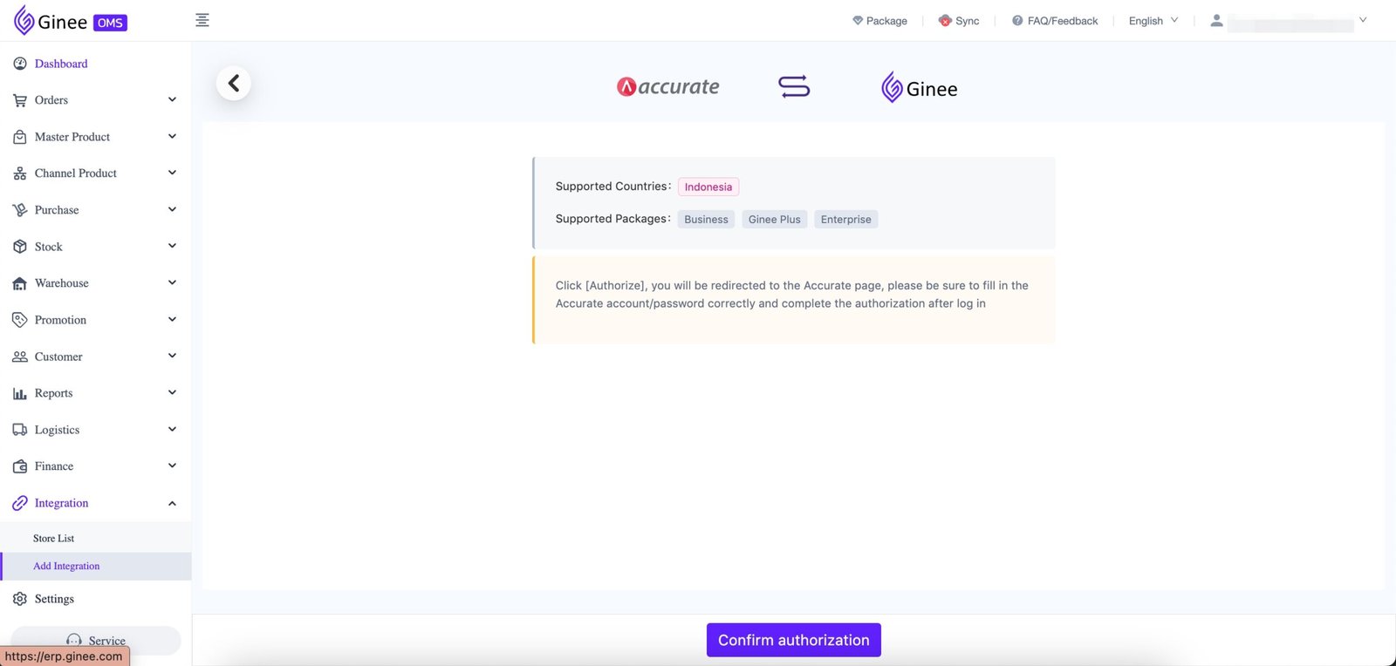Expand the Warehouse section chevron
1396x666 pixels.
click(172, 283)
